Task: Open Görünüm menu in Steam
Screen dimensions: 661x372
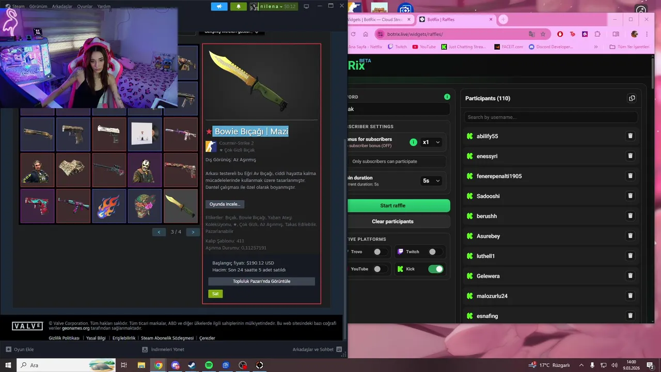Action: pos(38,6)
